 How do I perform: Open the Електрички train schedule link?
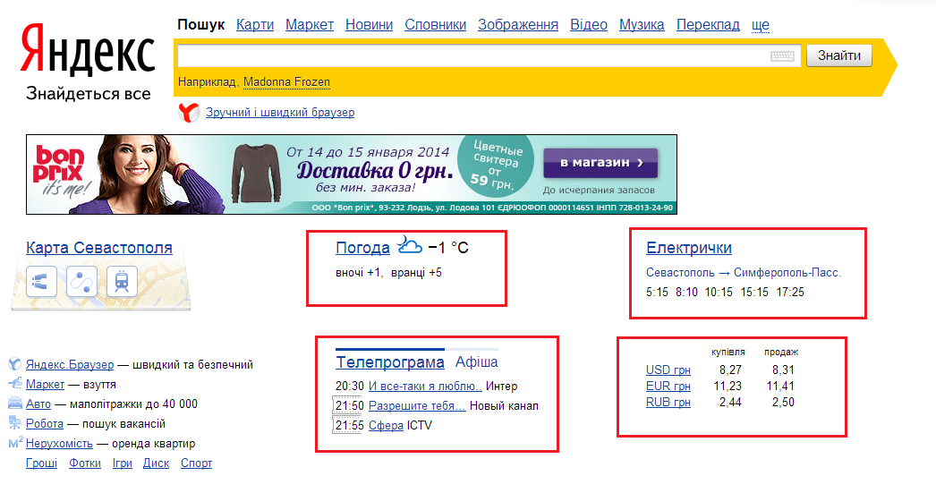tap(688, 248)
